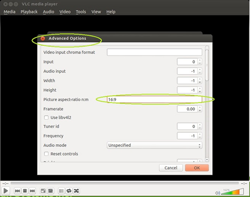Open the Audio mode dropdown

click(x=155, y=145)
